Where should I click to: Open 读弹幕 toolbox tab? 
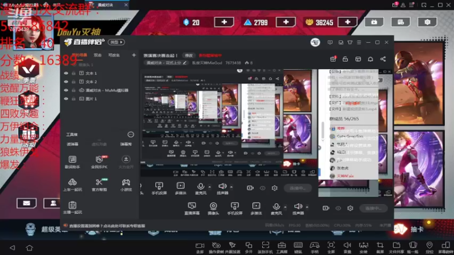click(73, 144)
